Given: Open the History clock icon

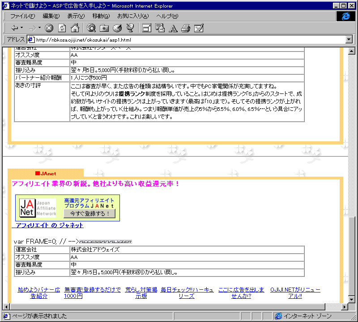Looking at the screenshot, I should click(x=117, y=28).
